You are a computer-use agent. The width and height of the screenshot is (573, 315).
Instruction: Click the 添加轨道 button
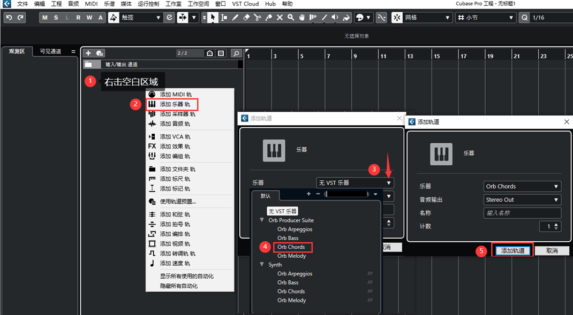point(513,250)
